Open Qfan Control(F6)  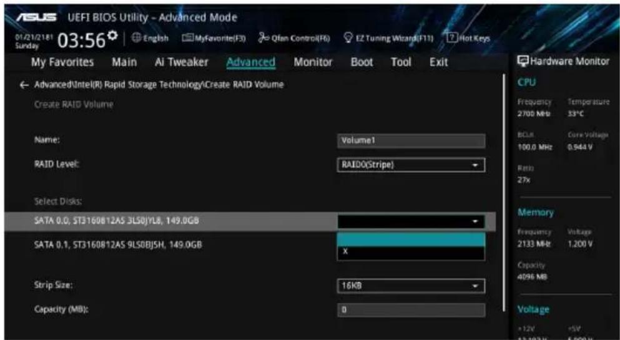[294, 38]
